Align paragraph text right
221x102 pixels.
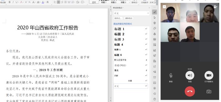62,2
